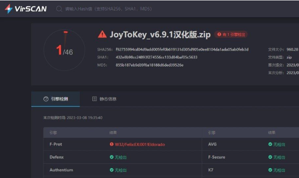Select the MD5 hash value
Image resolution: width=299 pixels, height=178 pixels.
pyautogui.click(x=149, y=65)
